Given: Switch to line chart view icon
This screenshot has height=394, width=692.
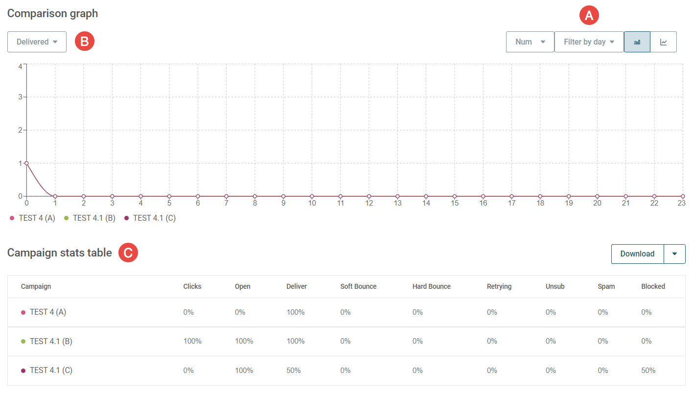Looking at the screenshot, I should [664, 42].
